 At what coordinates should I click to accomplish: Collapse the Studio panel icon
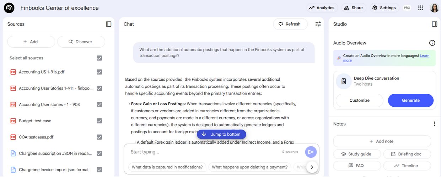(434, 24)
